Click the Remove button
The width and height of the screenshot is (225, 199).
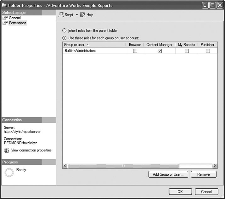[x=204, y=174]
